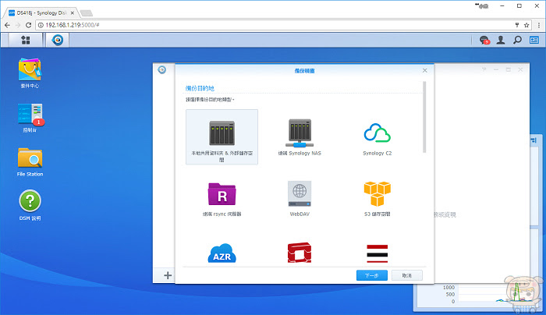Screen dimensions: 546x315
Task: Select local shared folder backup destination
Action: coord(222,136)
